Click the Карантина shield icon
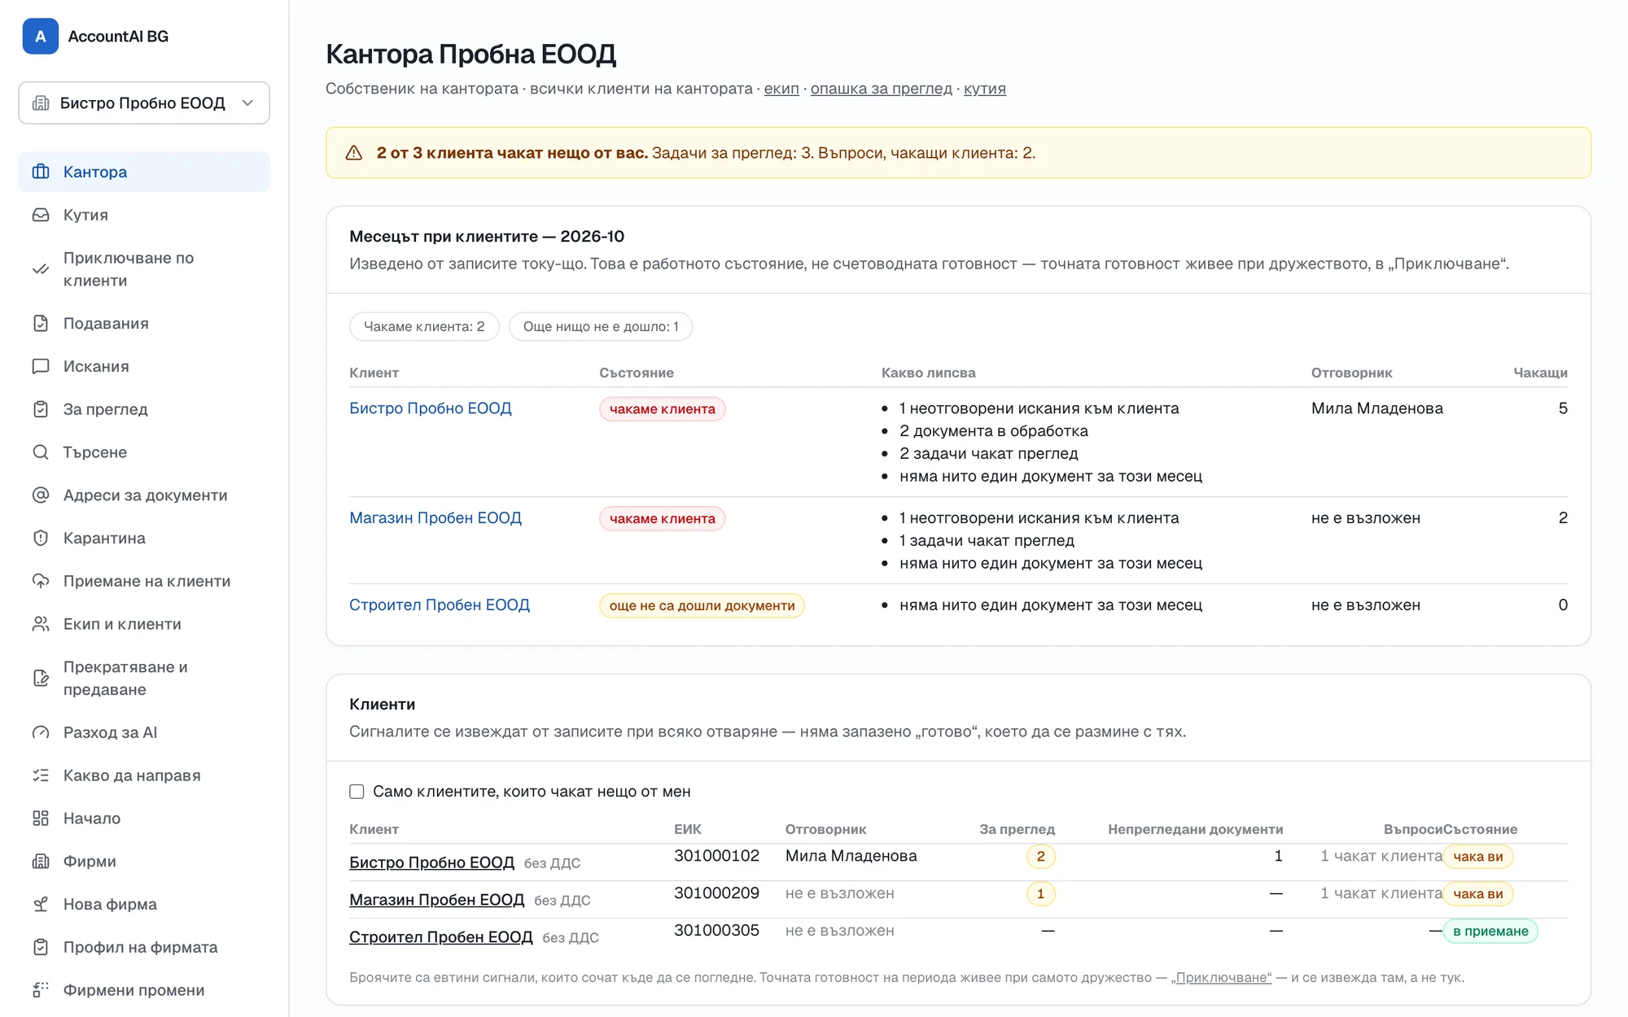Screen dimensions: 1628x1017 tap(41, 538)
